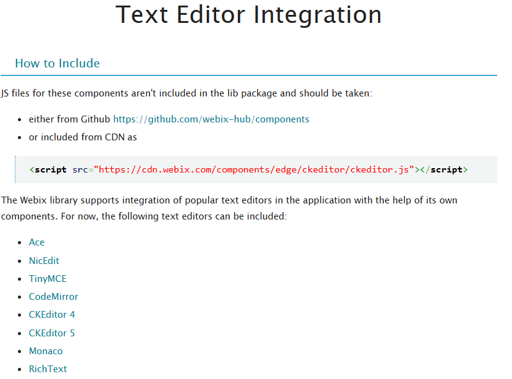Click the "How to Include" section heading
Image resolution: width=512 pixels, height=379 pixels.
(x=57, y=63)
